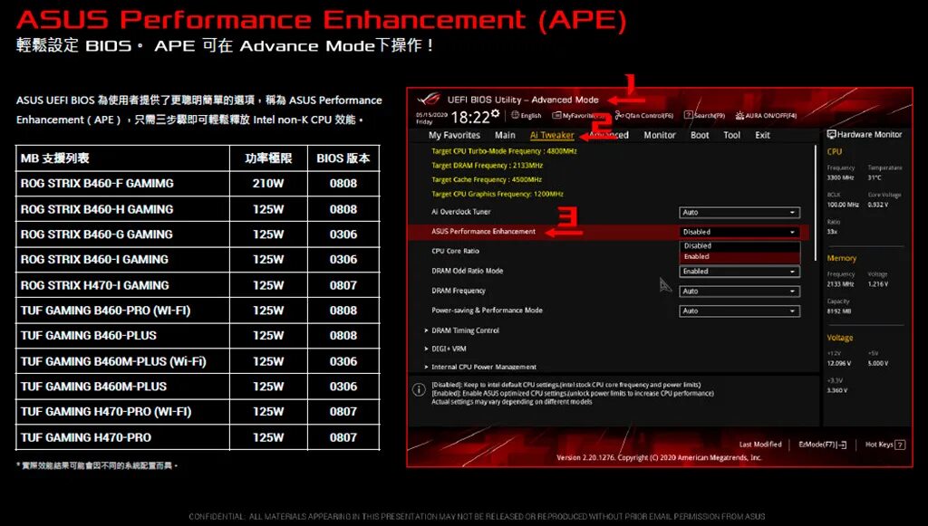Open the Exit tab
Image resolution: width=928 pixels, height=526 pixels.
[x=762, y=135]
